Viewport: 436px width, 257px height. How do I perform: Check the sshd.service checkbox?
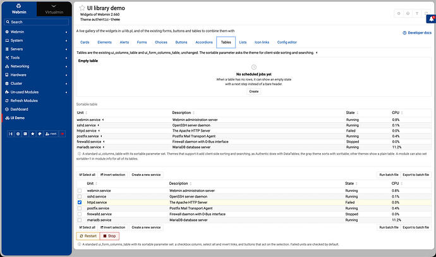(80, 197)
